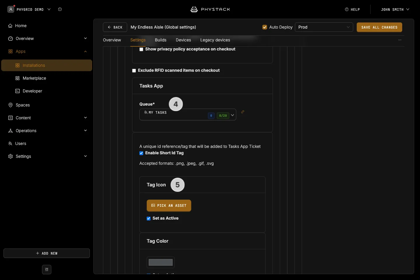Click the Home icon in sidebar
This screenshot has height=280, width=420.
[x=10, y=26]
